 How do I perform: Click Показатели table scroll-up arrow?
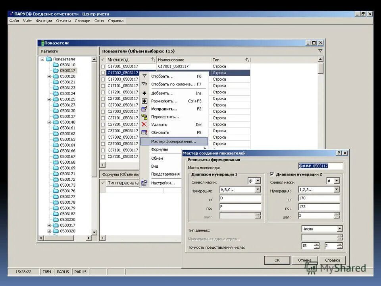point(321,59)
